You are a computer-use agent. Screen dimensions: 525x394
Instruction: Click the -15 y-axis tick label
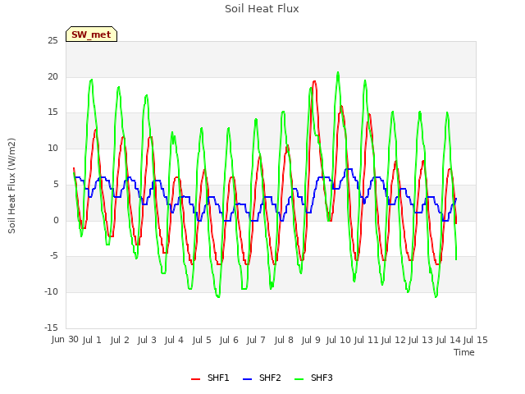[x=51, y=328]
